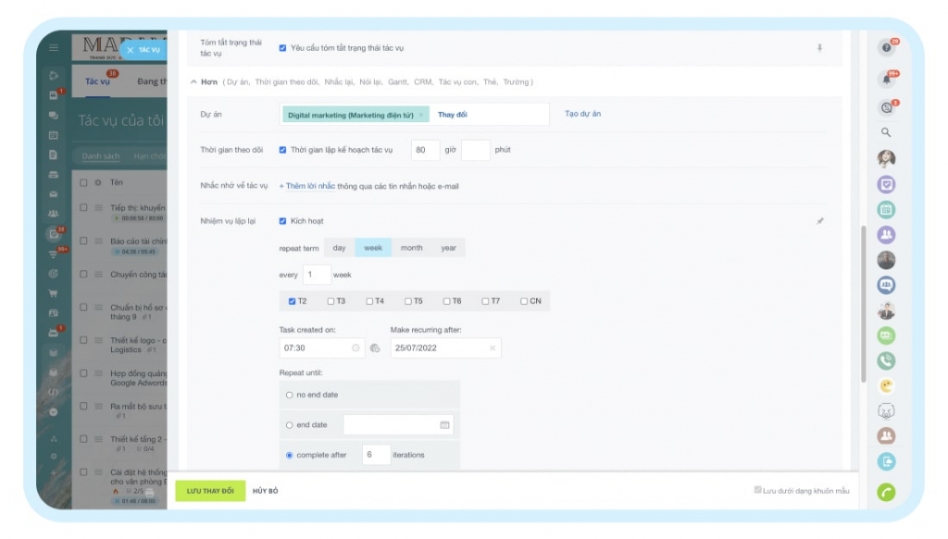Screen dimensions: 948x539
Task: Select checkbox for 'Chuyển công tác' task row
Action: (83, 274)
